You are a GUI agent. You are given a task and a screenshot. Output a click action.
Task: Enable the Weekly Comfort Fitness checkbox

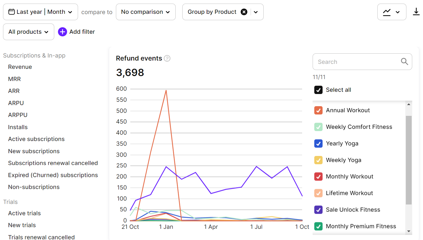point(318,127)
